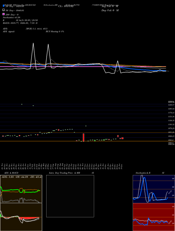Click the 200 Day = 0 legend label
The image size is (175, 231).
point(12,15)
